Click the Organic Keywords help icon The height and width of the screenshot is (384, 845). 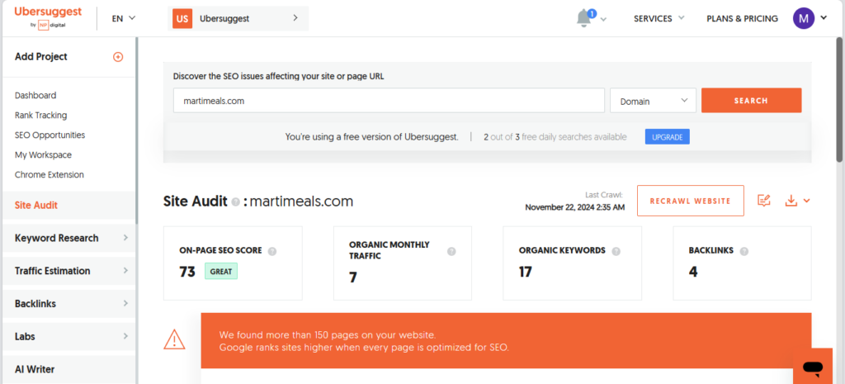(616, 251)
